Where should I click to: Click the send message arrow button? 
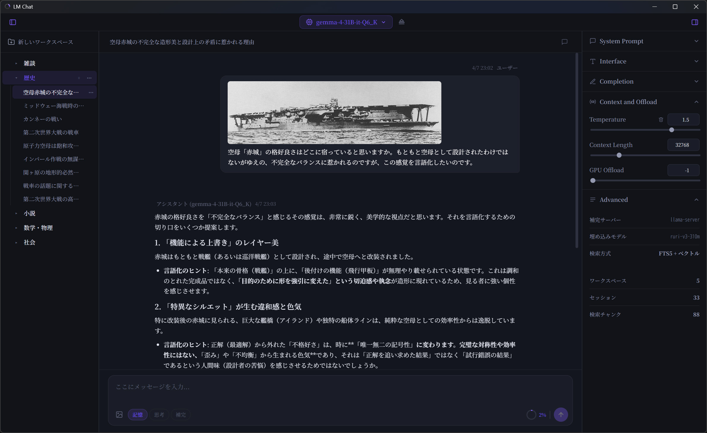[561, 415]
